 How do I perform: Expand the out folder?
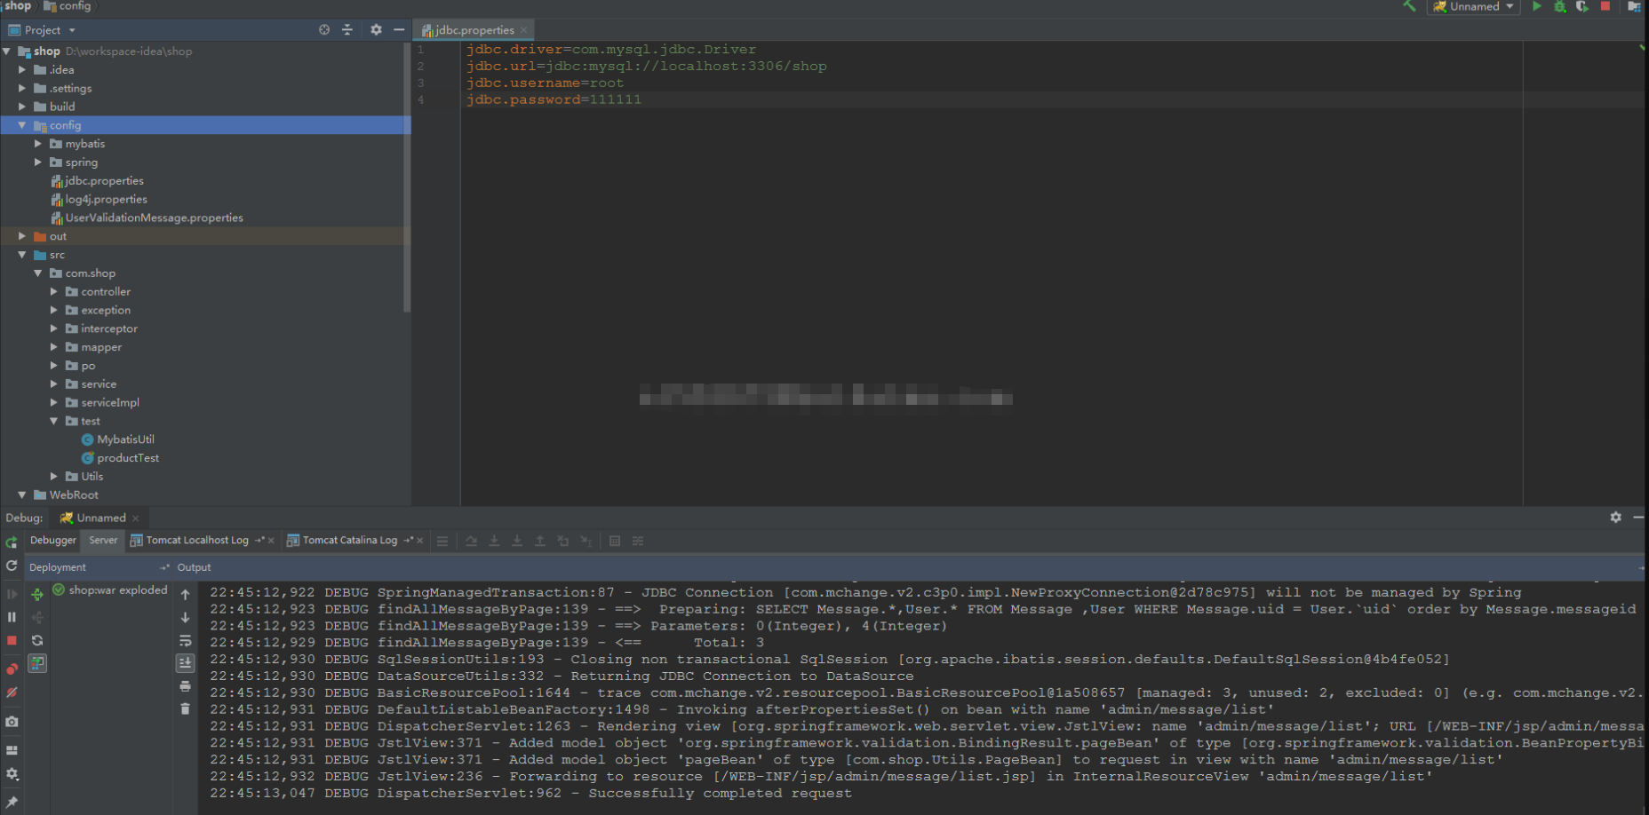(22, 236)
